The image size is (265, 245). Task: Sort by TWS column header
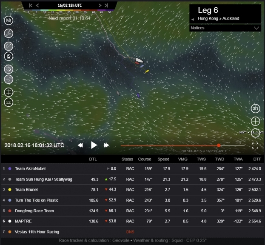201,159
